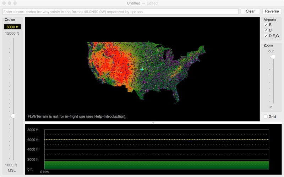Click the green terrain band in profile view
Viewport: 284px width, 177px height.
tap(157, 165)
